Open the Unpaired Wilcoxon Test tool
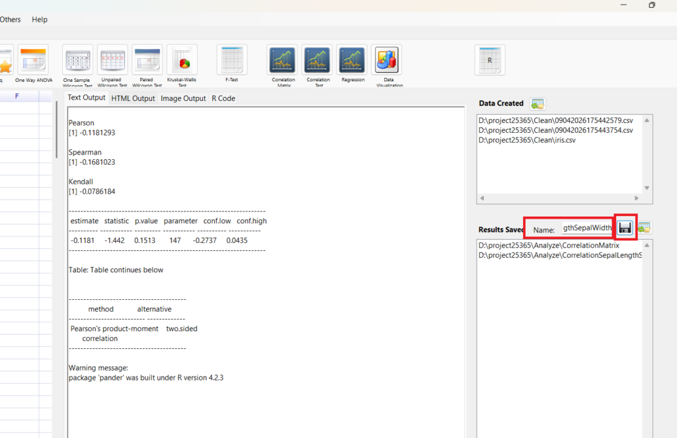 (112, 61)
